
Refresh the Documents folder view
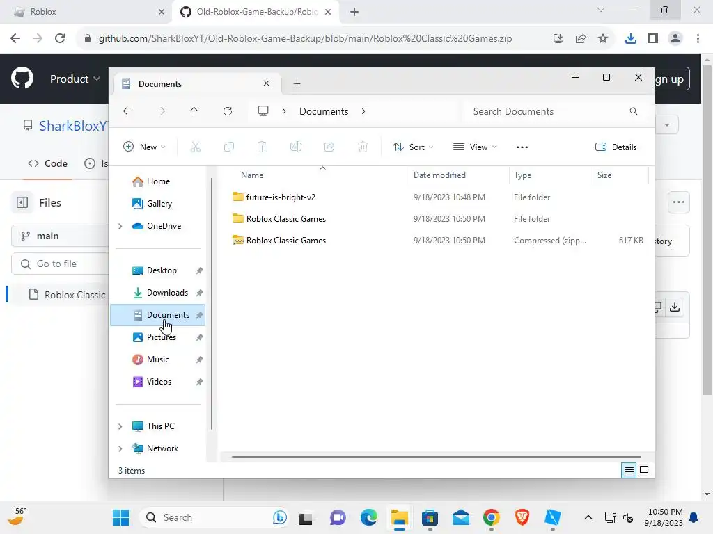tap(228, 111)
